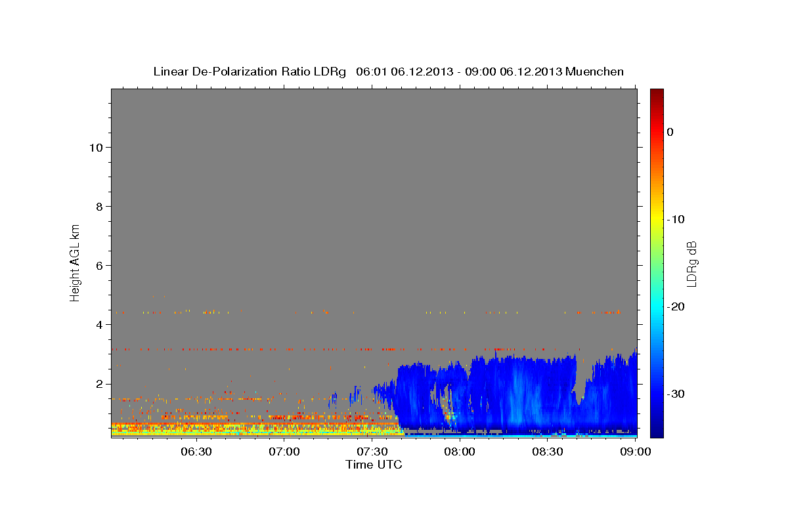Click the dark blue bottom of the colorbar
Image resolution: width=788 pixels, height=525 pixels.
[x=657, y=430]
